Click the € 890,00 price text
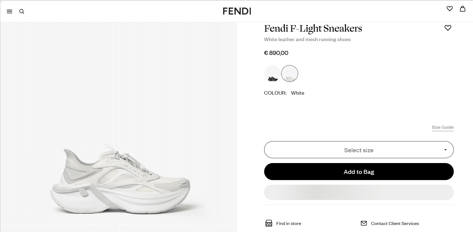473x232 pixels. click(276, 53)
